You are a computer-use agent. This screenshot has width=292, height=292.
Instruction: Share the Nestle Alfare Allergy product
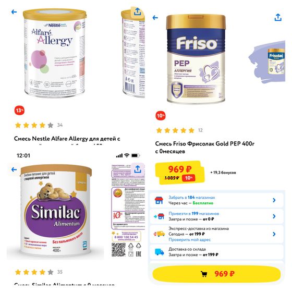coord(138,11)
